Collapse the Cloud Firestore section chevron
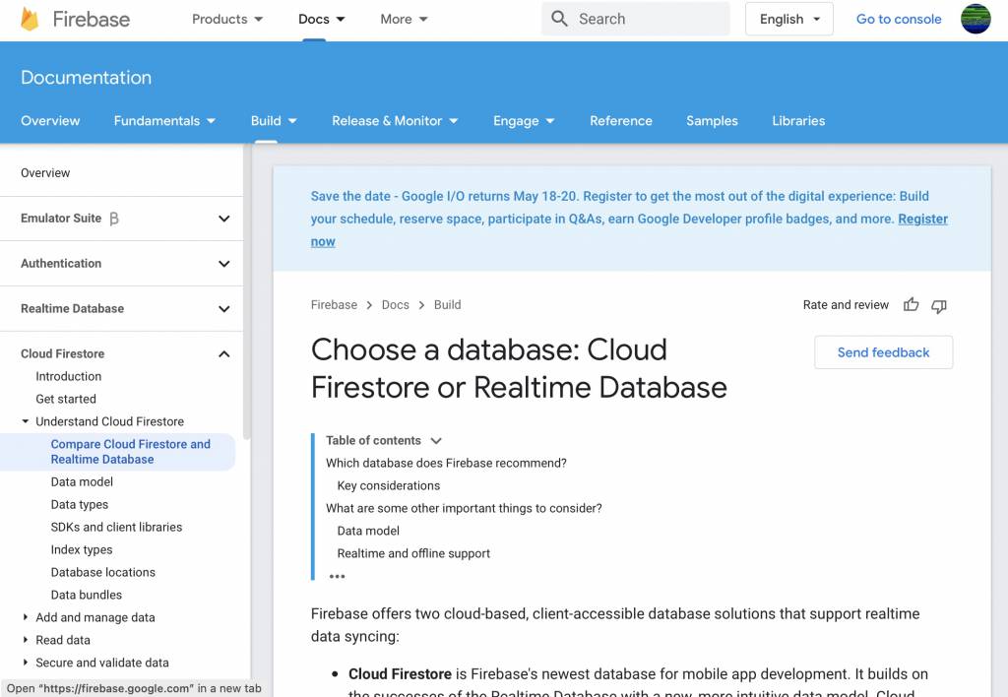The width and height of the screenshot is (1008, 697). tap(223, 353)
